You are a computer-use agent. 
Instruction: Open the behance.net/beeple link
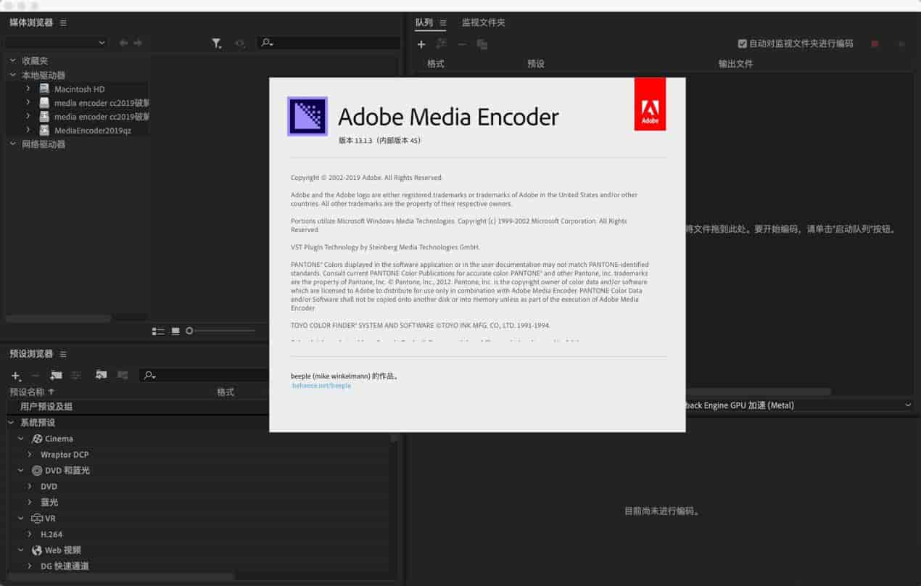pyautogui.click(x=321, y=386)
